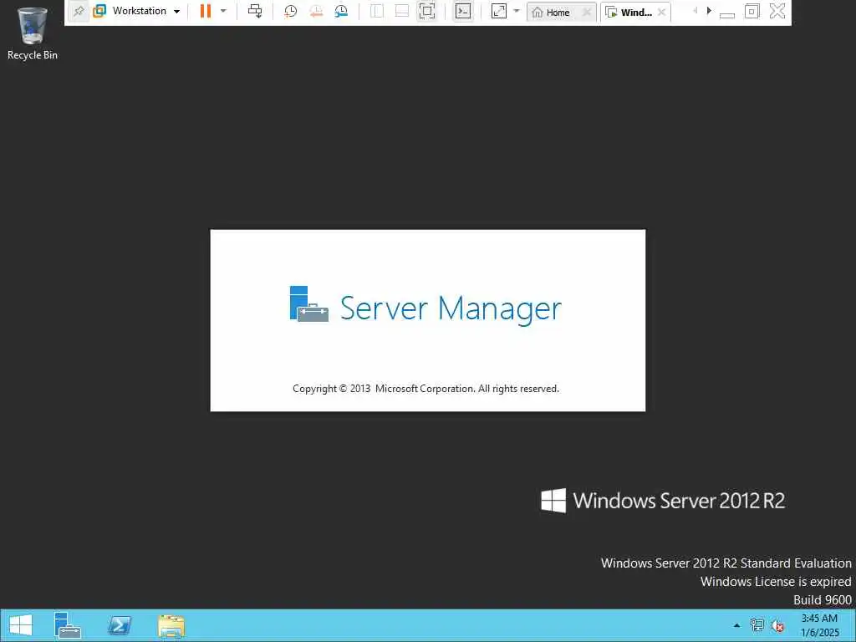Show or hide the library sidebar

pos(377,11)
